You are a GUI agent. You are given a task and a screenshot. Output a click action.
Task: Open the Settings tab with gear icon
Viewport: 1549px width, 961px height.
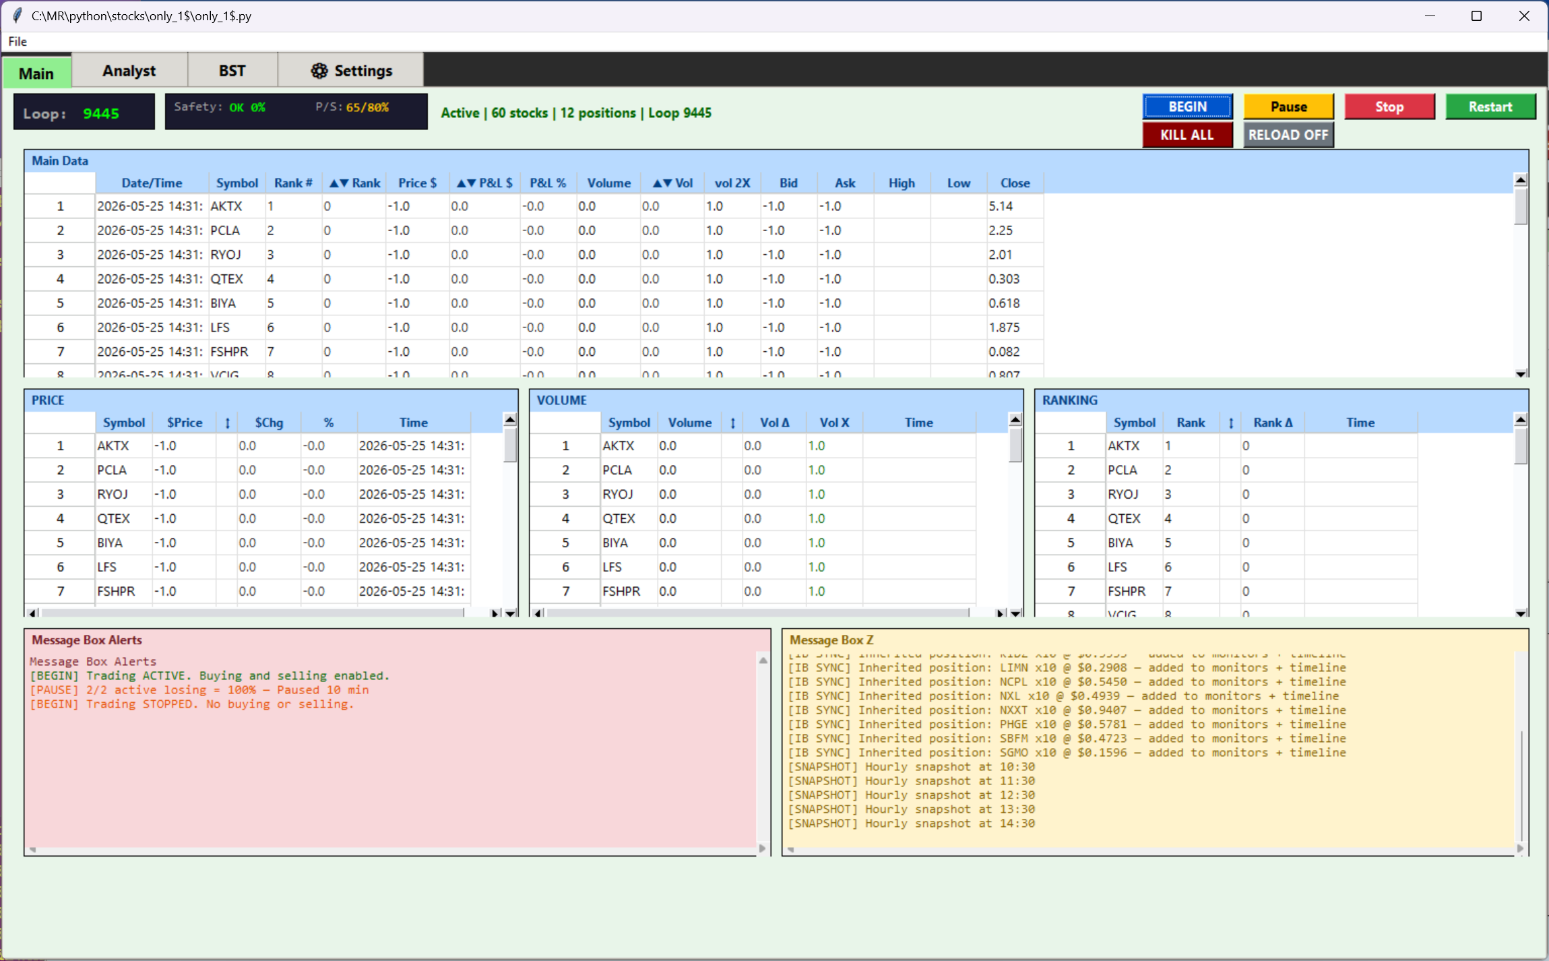[x=351, y=71]
